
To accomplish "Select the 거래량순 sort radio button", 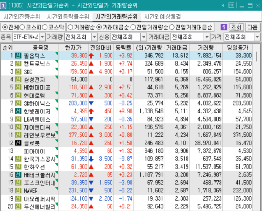I will [x=70, y=27].
